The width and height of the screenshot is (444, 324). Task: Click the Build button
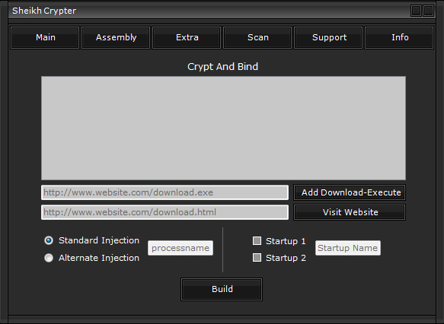[222, 289]
